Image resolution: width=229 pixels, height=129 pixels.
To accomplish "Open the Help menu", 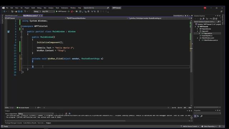I will tap(79, 8).
